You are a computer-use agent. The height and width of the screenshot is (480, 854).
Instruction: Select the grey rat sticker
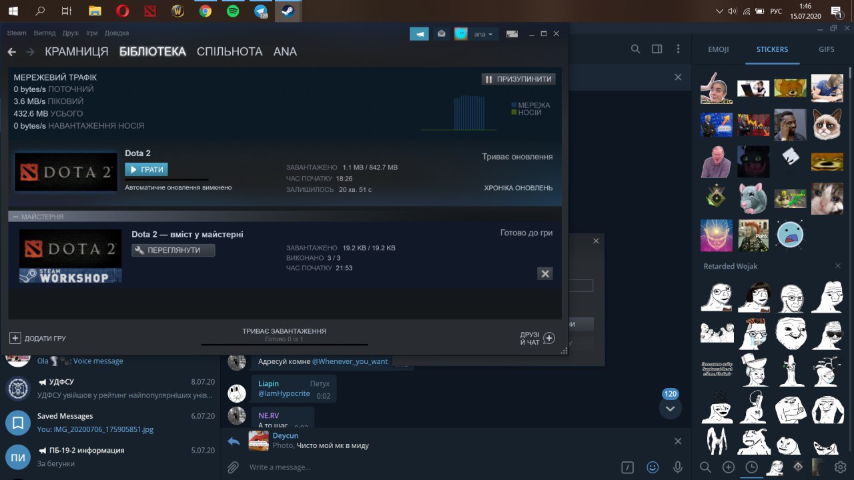coord(753,197)
